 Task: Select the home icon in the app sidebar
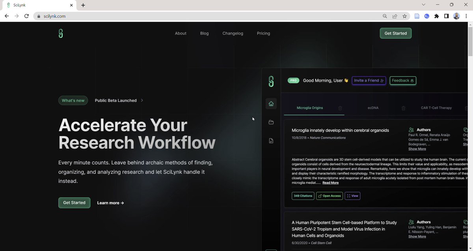pyautogui.click(x=271, y=104)
